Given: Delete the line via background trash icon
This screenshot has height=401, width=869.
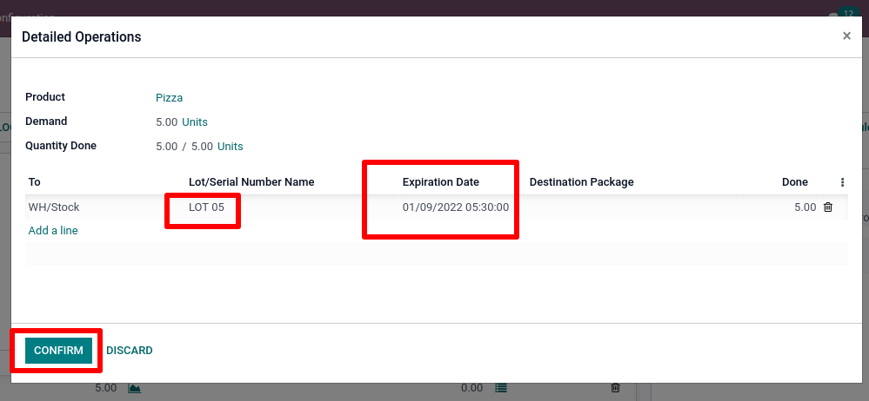Looking at the screenshot, I should coord(615,388).
